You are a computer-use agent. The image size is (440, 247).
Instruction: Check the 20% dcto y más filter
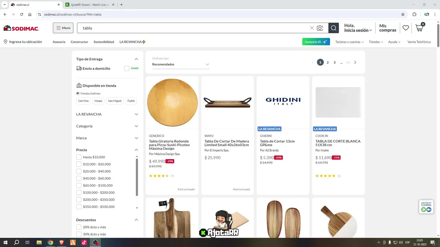(79, 227)
